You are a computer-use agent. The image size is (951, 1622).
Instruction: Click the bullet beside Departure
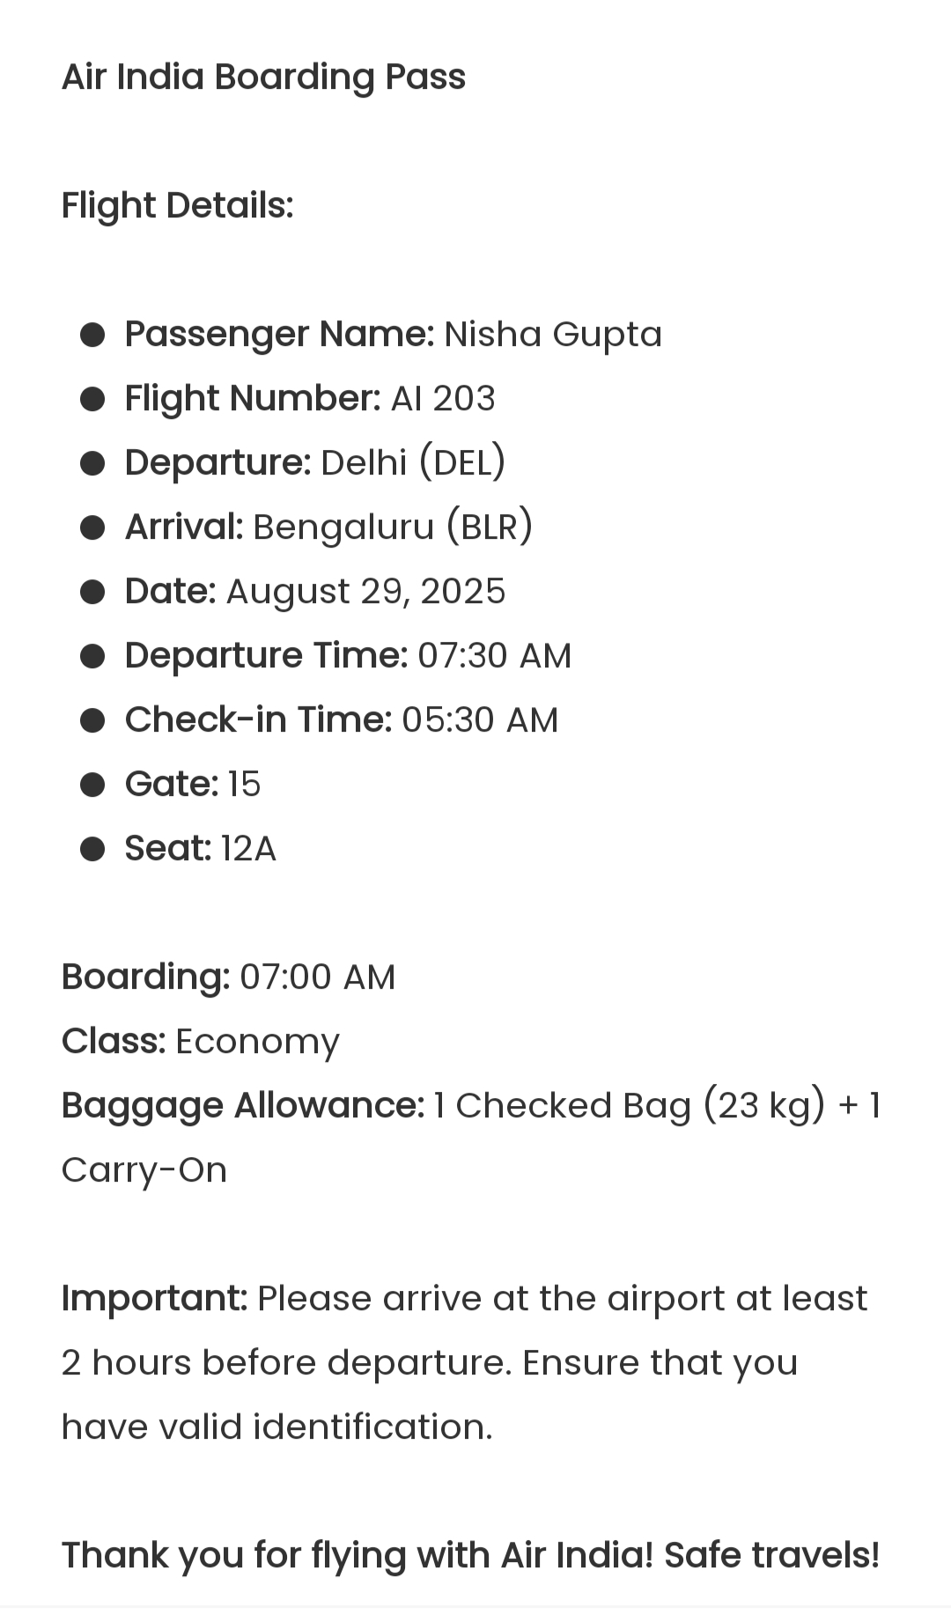coord(92,464)
